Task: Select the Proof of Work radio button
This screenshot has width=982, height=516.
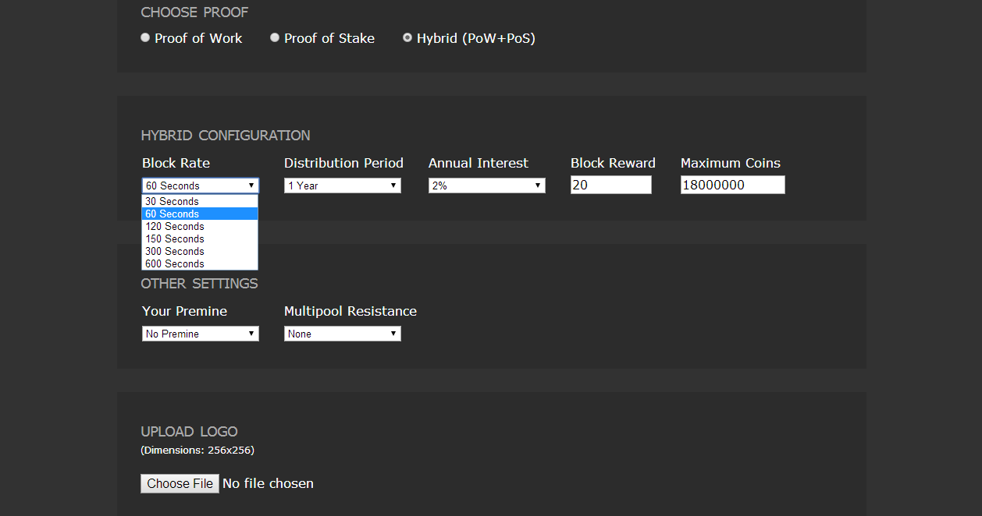Action: click(x=145, y=38)
